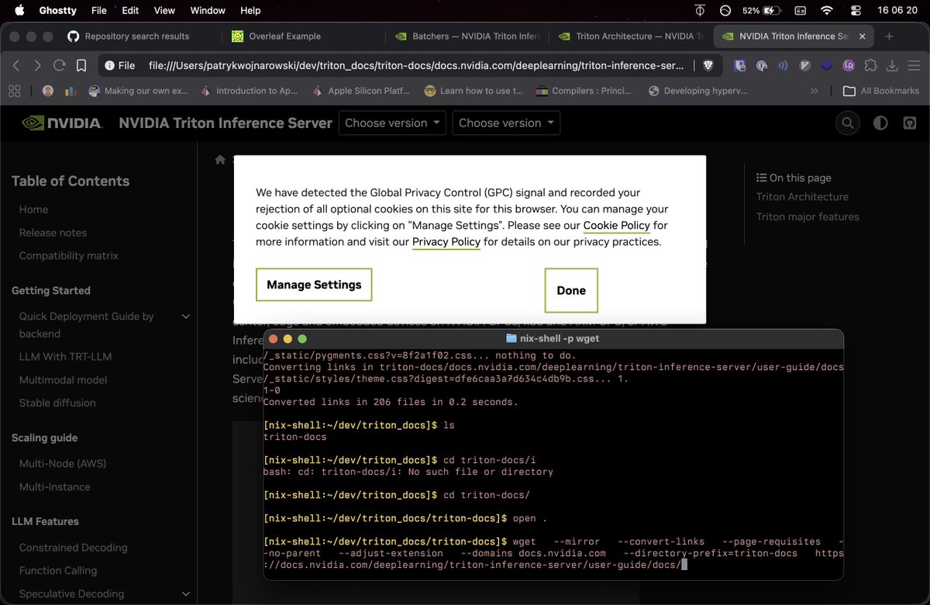This screenshot has height=605, width=930.
Task: Toggle light/dark theme in docs header
Action: tap(880, 123)
